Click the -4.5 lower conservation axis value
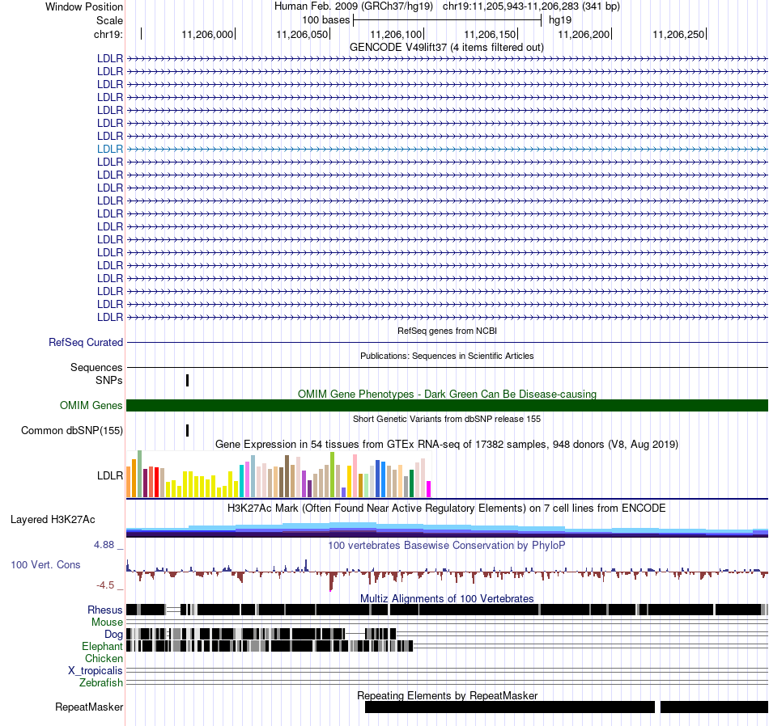 tap(105, 585)
